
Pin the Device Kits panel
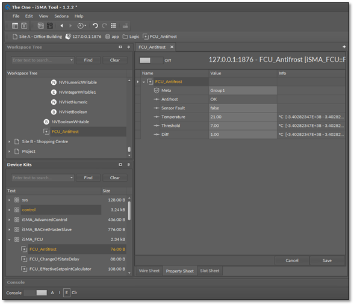tap(128, 165)
